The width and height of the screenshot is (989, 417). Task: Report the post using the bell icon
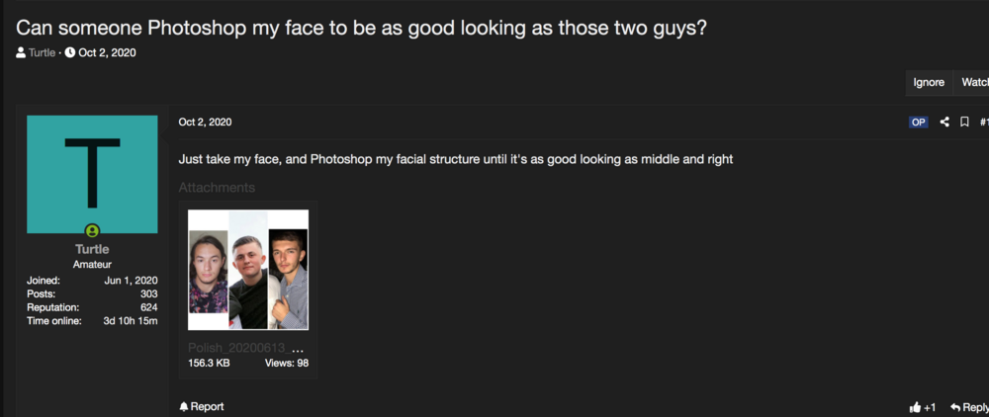click(x=184, y=407)
